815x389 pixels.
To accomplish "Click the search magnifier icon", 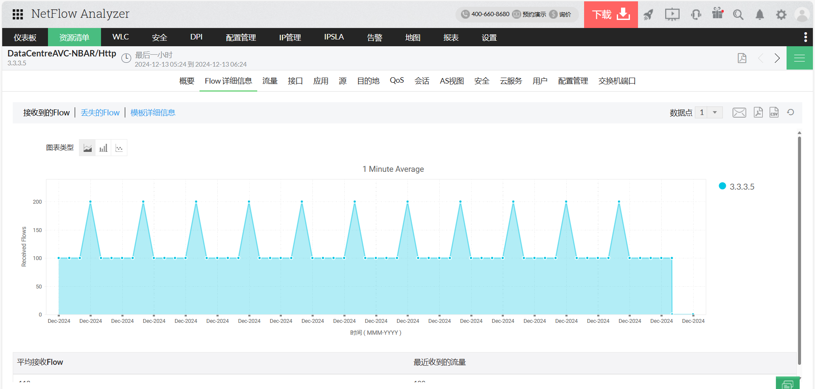I will pos(738,15).
